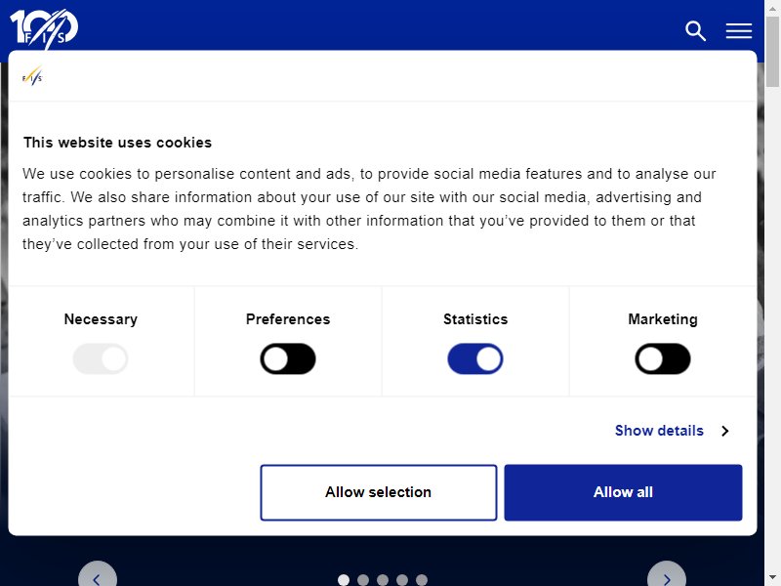Open the hamburger menu icon

[x=739, y=31]
